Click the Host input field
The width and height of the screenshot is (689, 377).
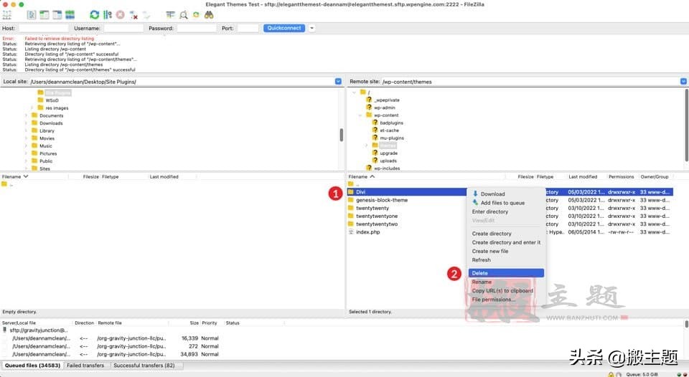coord(43,28)
